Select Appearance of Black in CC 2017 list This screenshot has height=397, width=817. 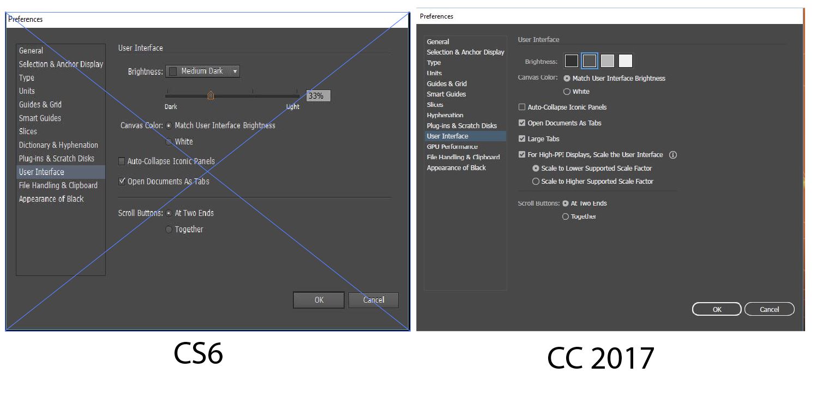click(x=456, y=168)
